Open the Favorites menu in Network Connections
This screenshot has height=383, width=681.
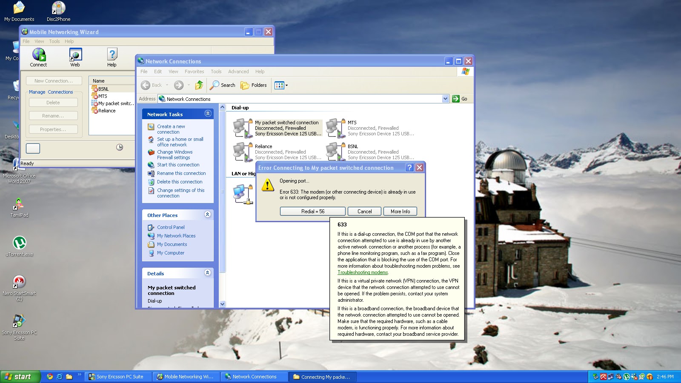194,71
